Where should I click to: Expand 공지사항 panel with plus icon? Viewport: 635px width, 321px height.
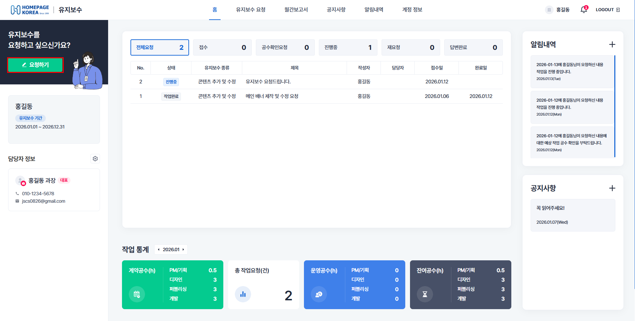click(x=612, y=188)
